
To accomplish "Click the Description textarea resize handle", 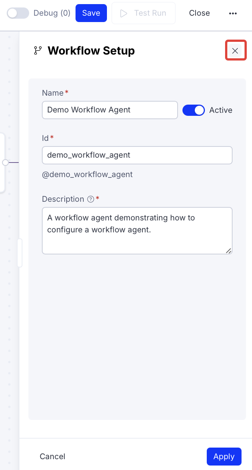I will (x=228, y=251).
